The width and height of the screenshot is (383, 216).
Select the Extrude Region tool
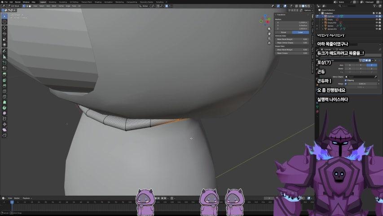pos(4,74)
